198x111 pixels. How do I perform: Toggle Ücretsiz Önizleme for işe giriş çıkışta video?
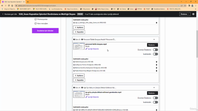pos(155,98)
